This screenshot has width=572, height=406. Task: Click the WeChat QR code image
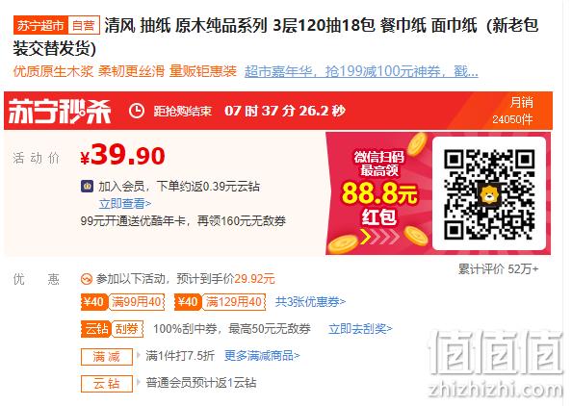(x=489, y=194)
